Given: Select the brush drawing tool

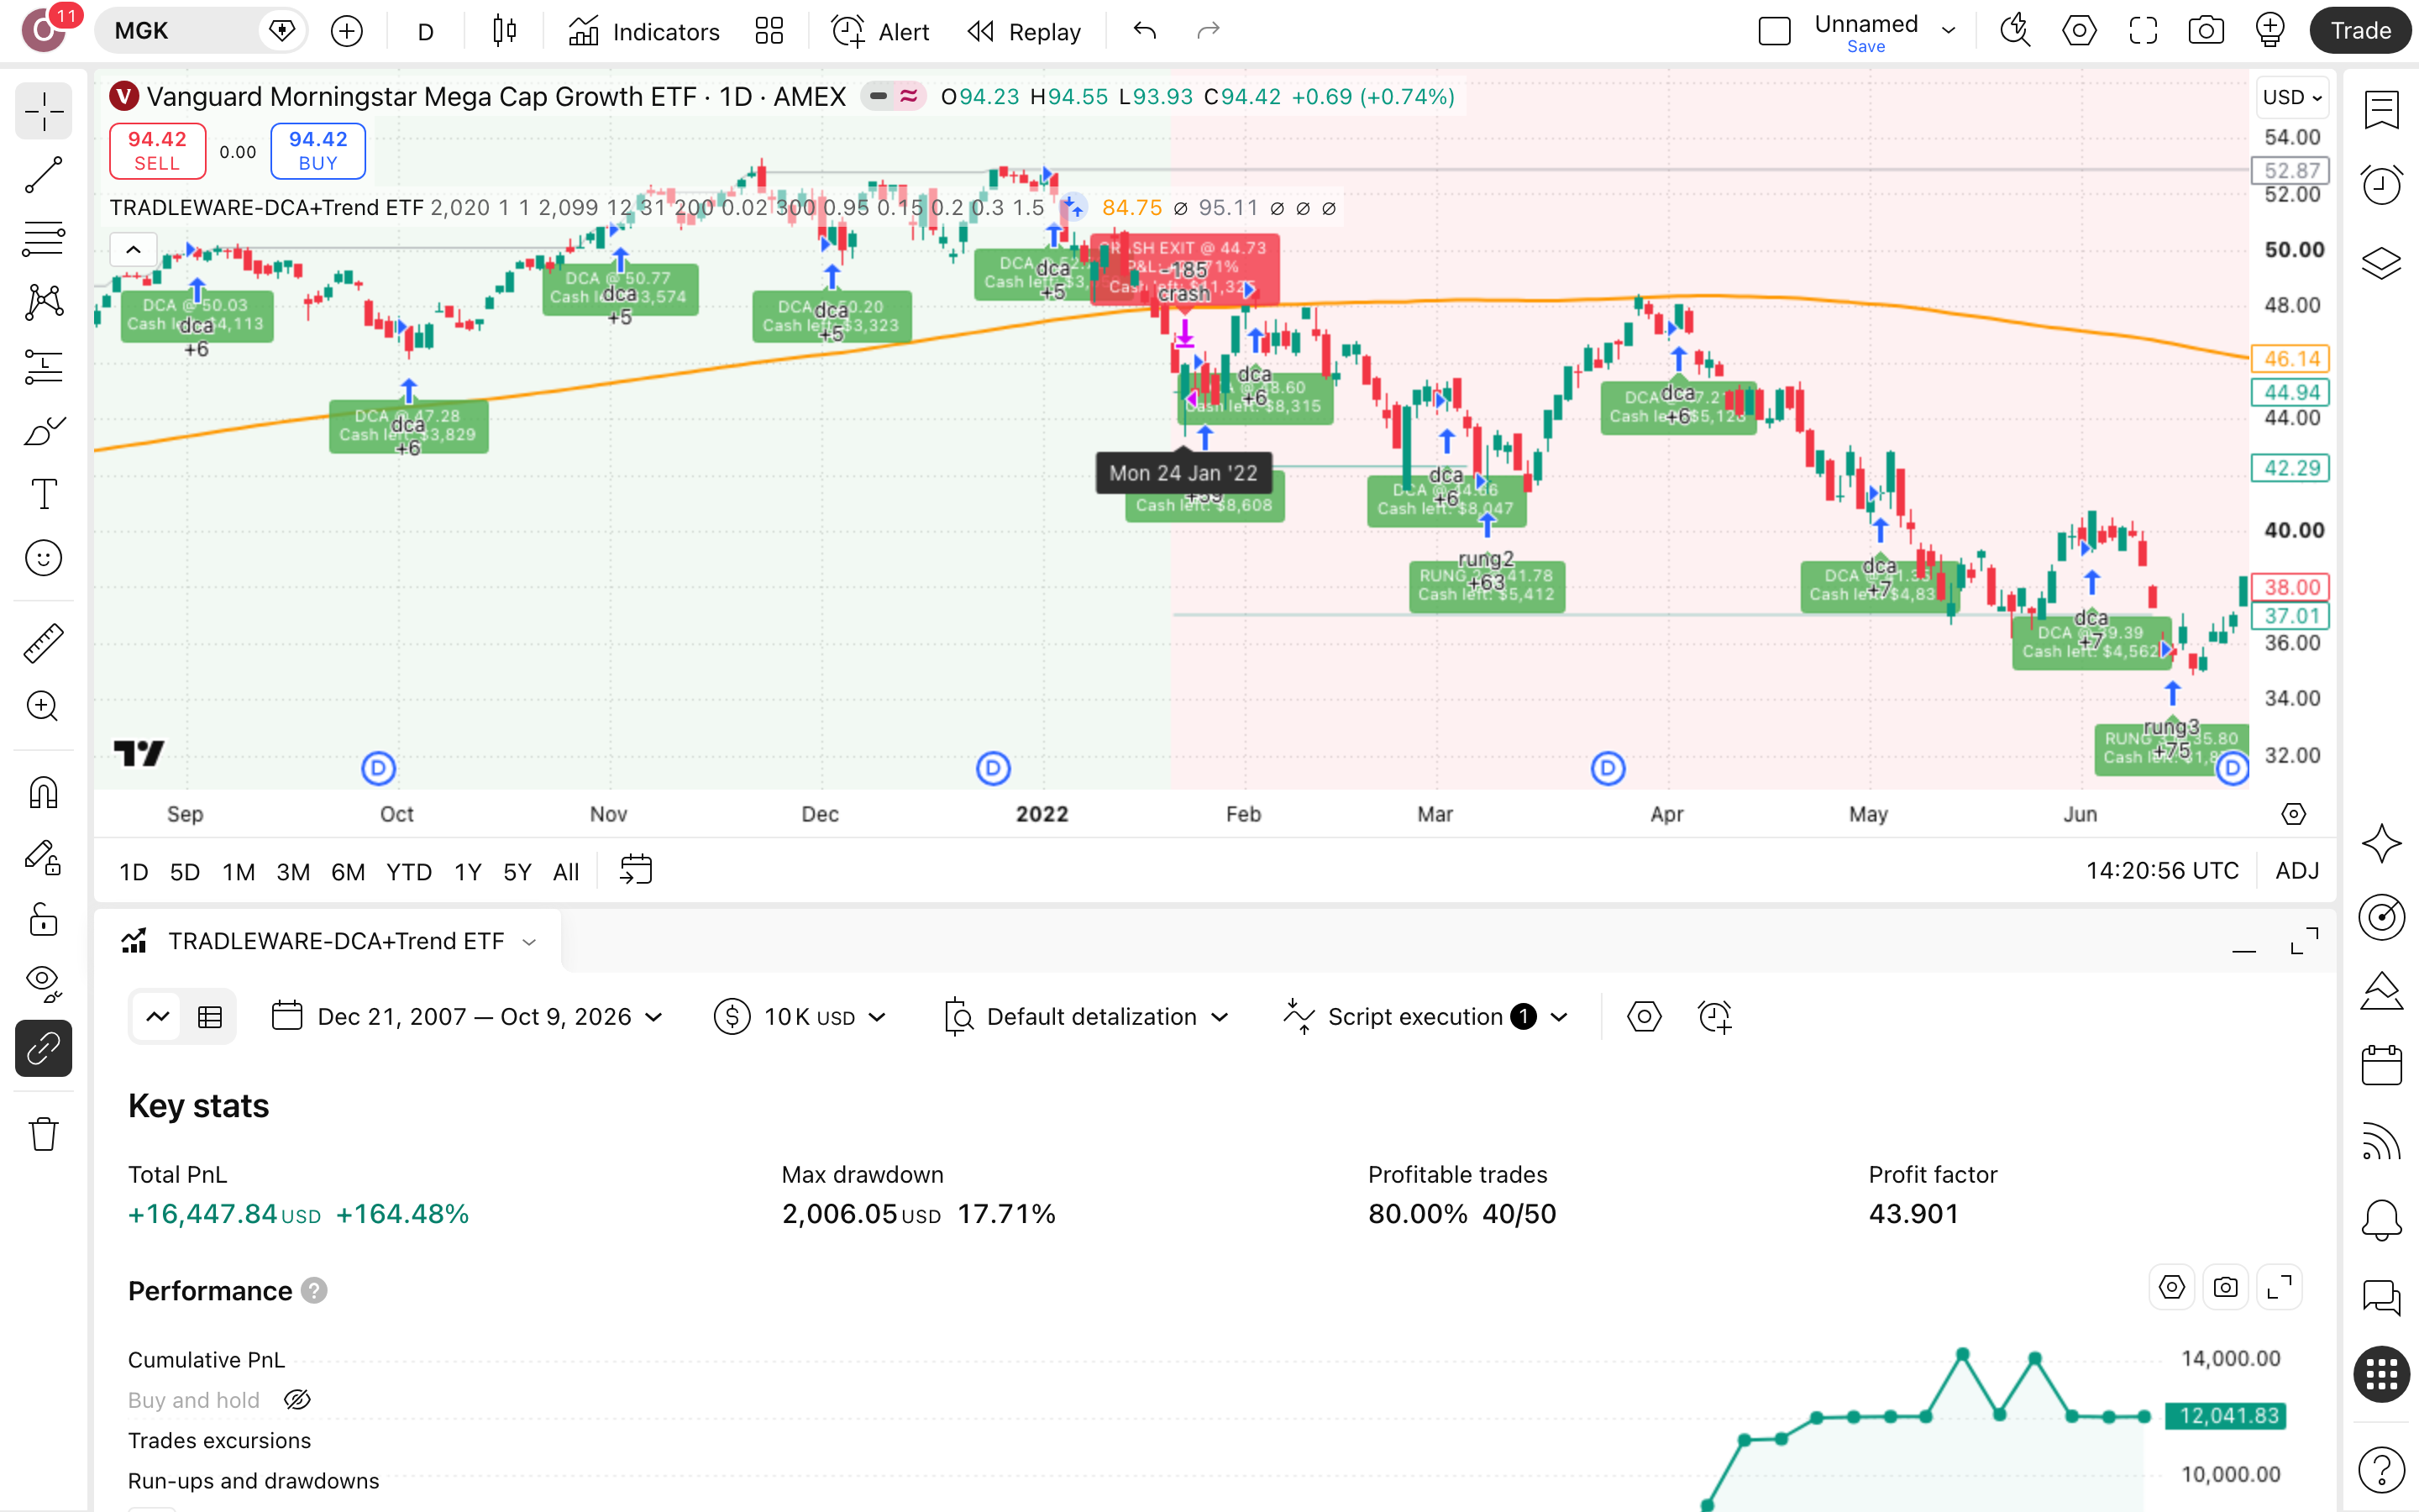Looking at the screenshot, I should 44,430.
